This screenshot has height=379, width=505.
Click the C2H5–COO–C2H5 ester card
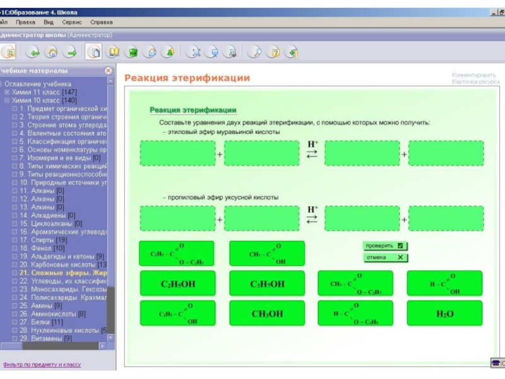[x=177, y=254]
